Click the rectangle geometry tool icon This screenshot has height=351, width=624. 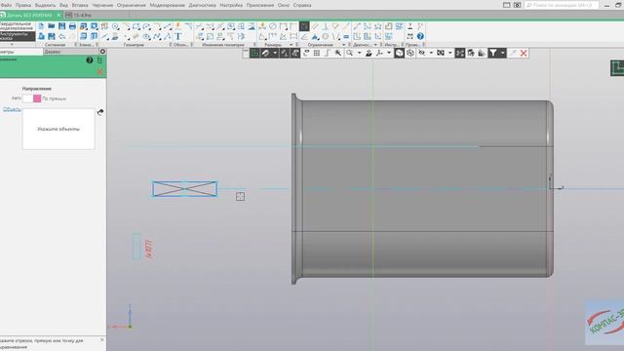[136, 26]
